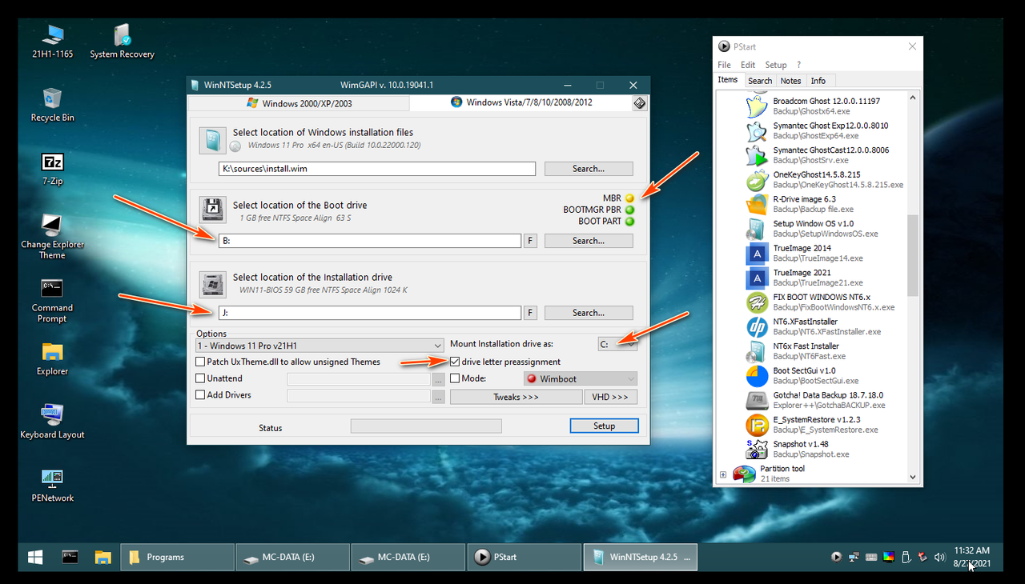Click the Setup button in WinNTSetup
This screenshot has height=584, width=1025.
click(605, 426)
